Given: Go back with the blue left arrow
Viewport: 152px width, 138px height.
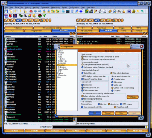Looking at the screenshot, I should (36, 11).
